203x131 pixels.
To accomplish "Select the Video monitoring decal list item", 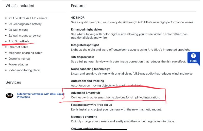I will [x=24, y=70].
